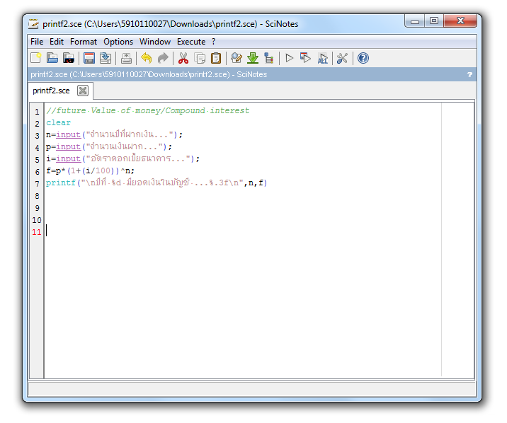The image size is (507, 423).
Task: Open the code navigator tree icon
Action: (x=268, y=58)
